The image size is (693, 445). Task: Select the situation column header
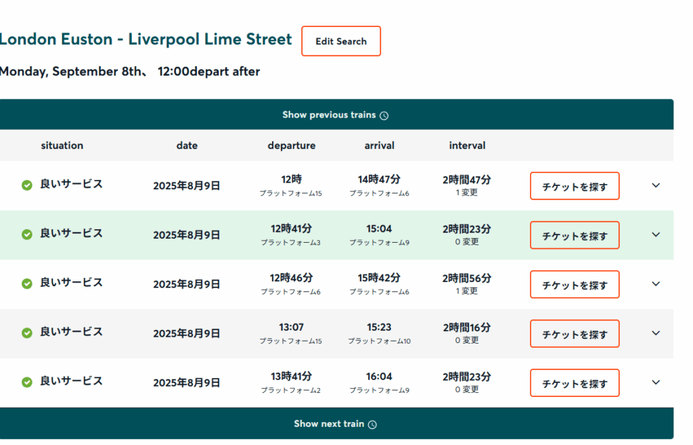(x=62, y=145)
